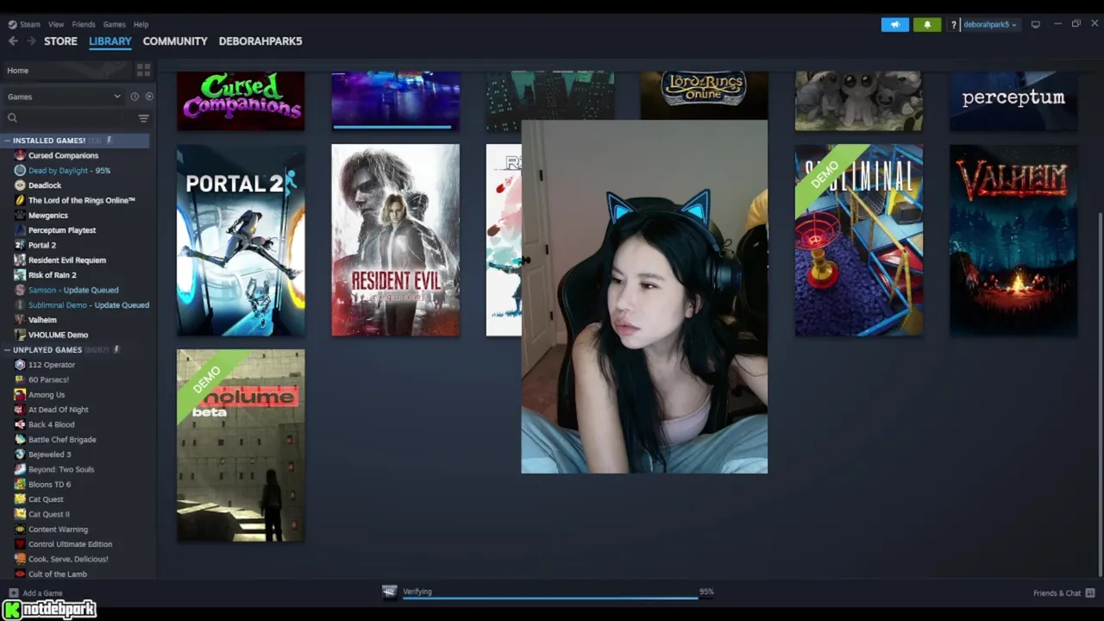Click the Valheim sidebar icon
Viewport: 1104px width, 621px height.
(20, 320)
